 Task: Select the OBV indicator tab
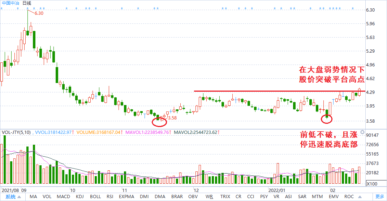tap(193, 197)
